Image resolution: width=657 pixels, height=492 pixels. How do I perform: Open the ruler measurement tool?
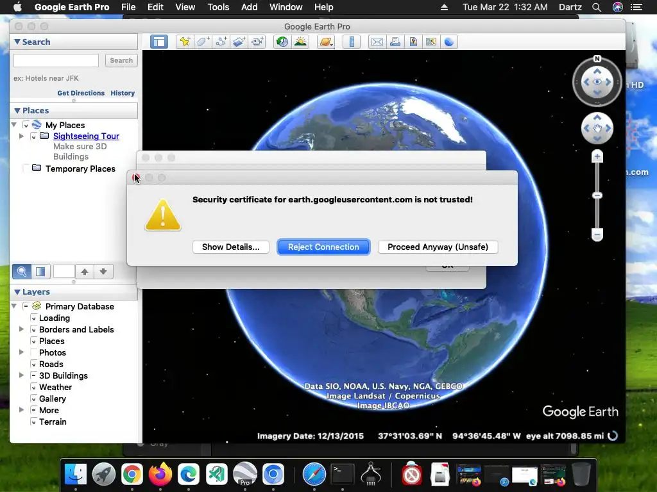click(x=352, y=42)
